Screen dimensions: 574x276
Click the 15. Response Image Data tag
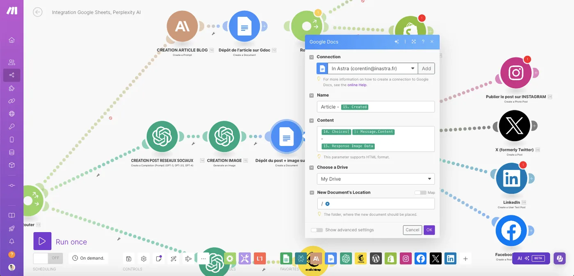348,146
